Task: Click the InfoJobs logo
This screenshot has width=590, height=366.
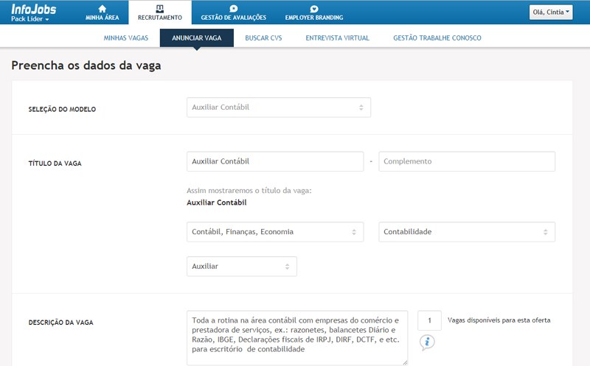Action: click(33, 9)
